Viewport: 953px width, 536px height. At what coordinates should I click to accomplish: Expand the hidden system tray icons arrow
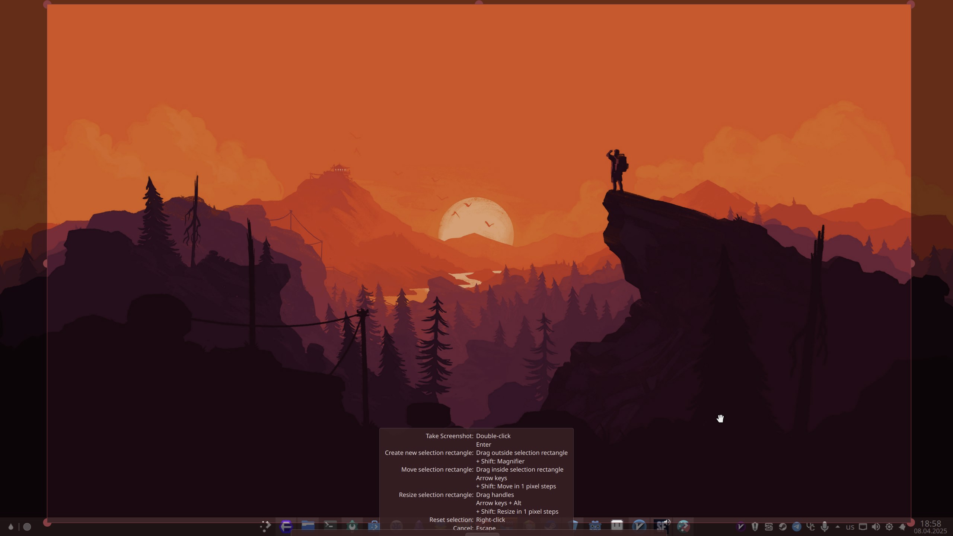[838, 527]
